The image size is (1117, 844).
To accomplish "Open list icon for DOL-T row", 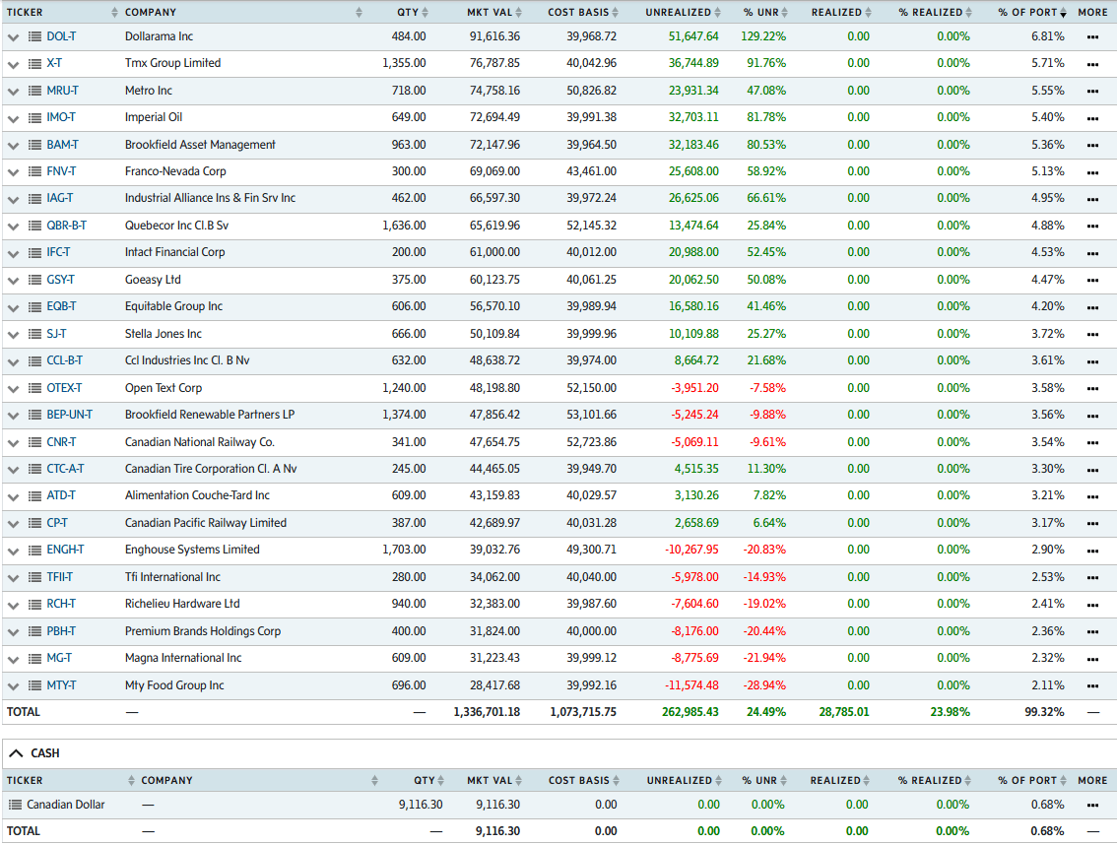I will [x=34, y=37].
